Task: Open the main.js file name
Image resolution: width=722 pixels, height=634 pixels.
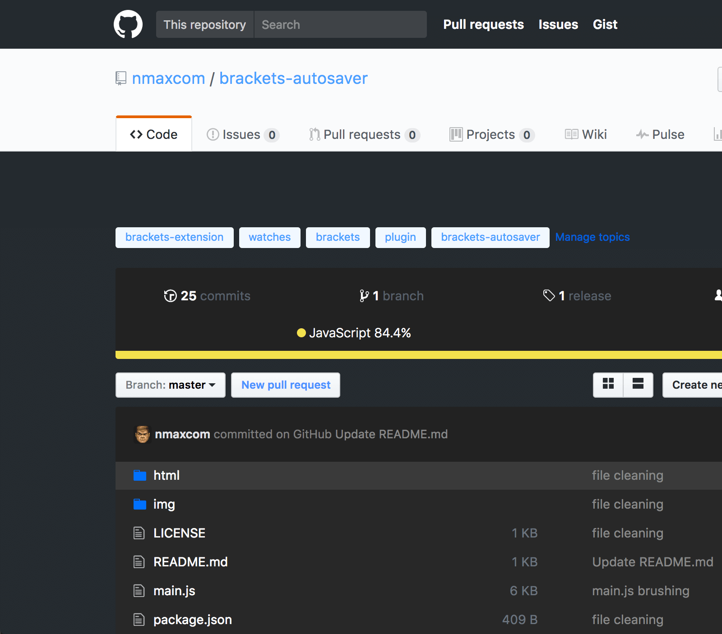Action: [x=174, y=591]
